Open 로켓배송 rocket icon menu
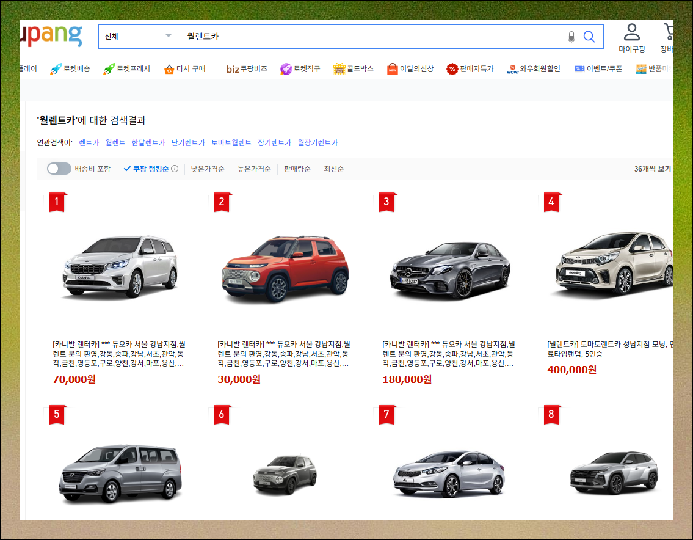 coord(70,69)
